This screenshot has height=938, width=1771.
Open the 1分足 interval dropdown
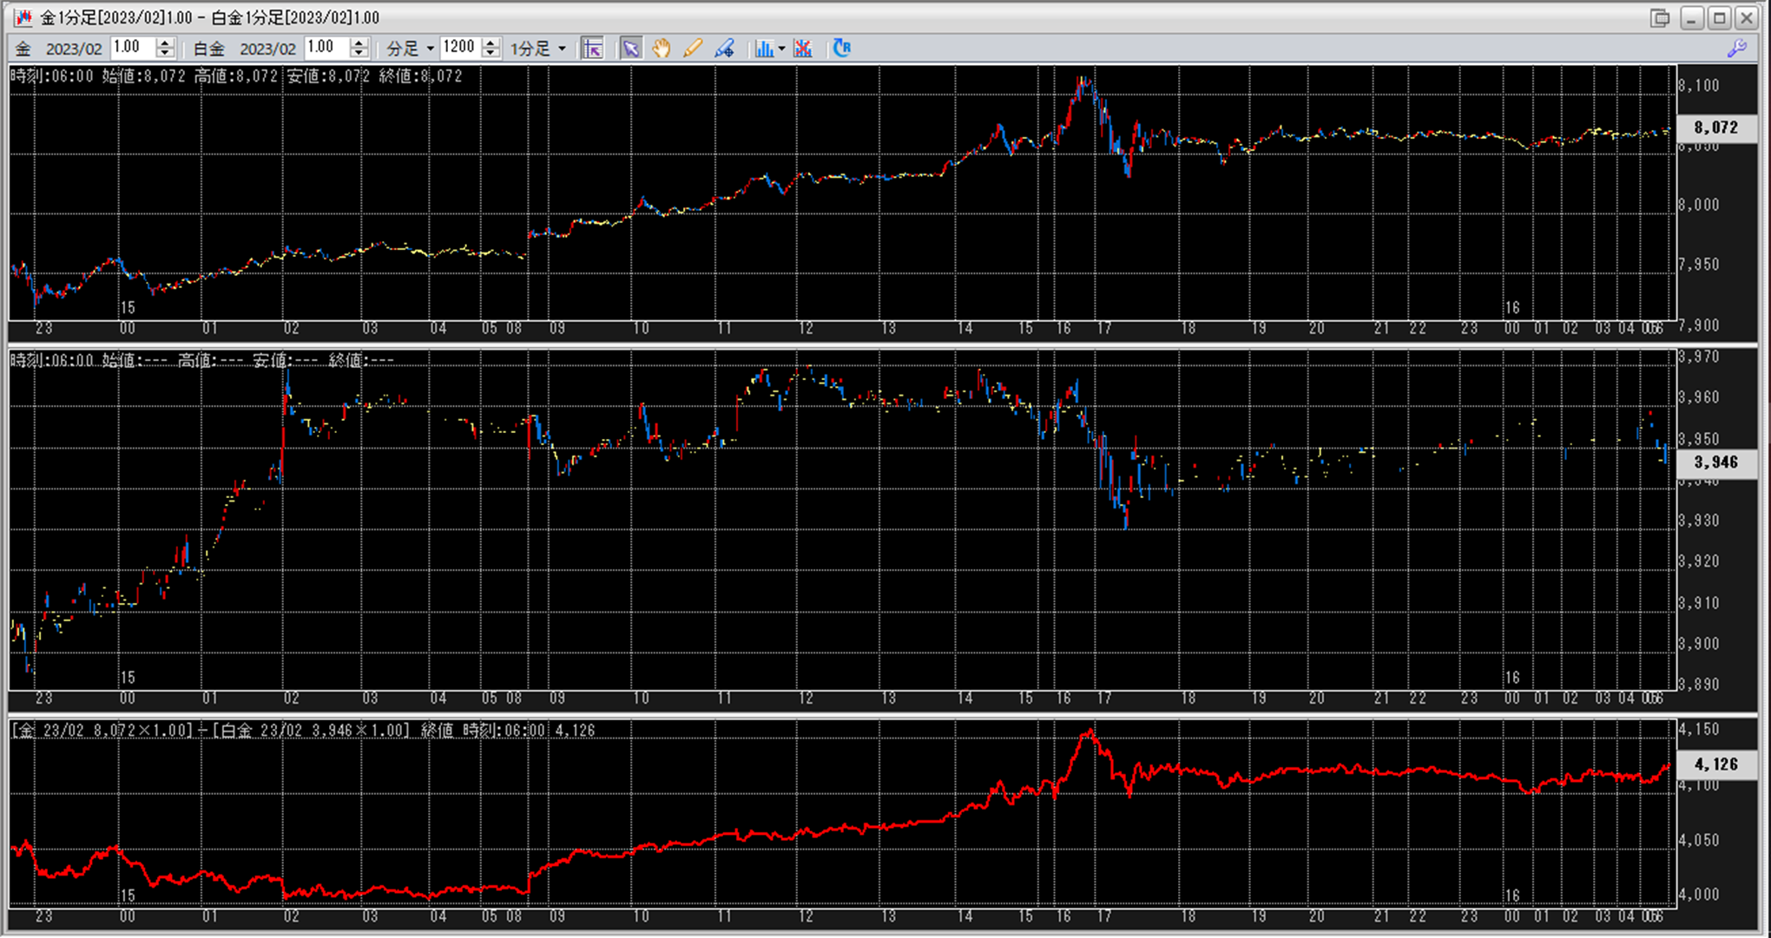tap(562, 49)
